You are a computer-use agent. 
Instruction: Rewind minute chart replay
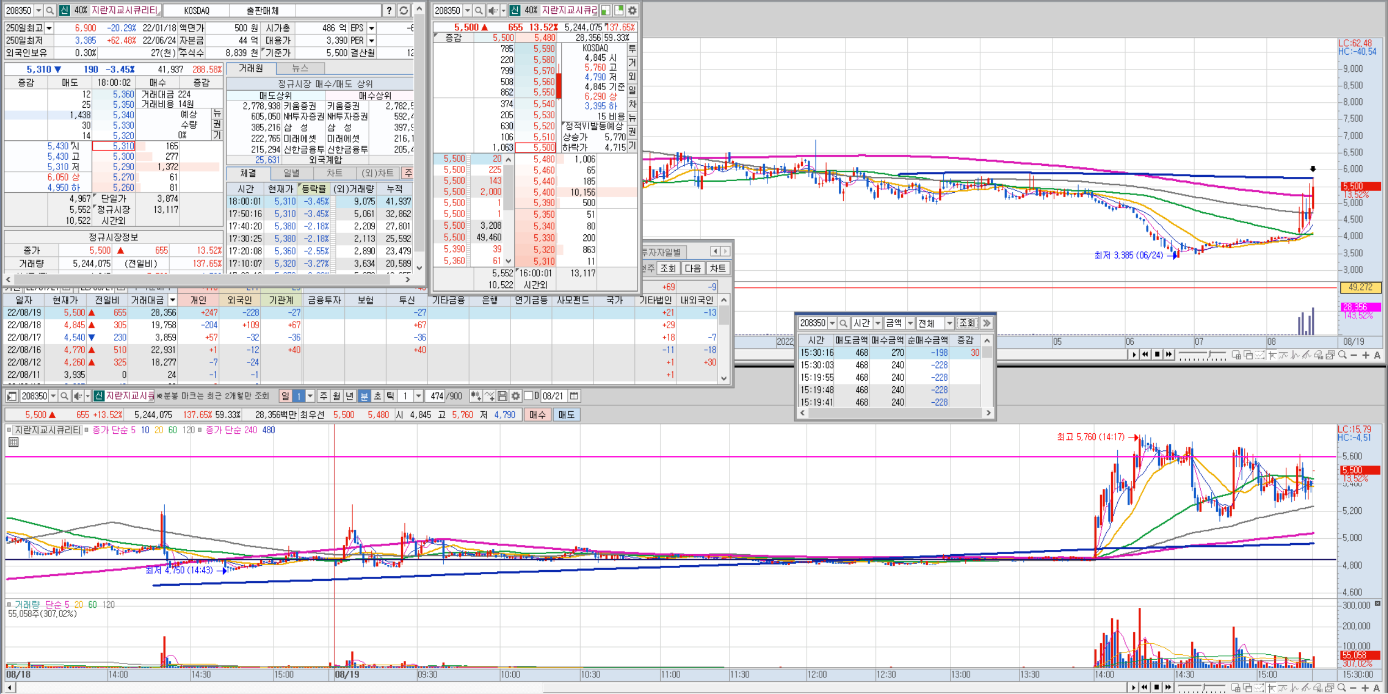1145,687
